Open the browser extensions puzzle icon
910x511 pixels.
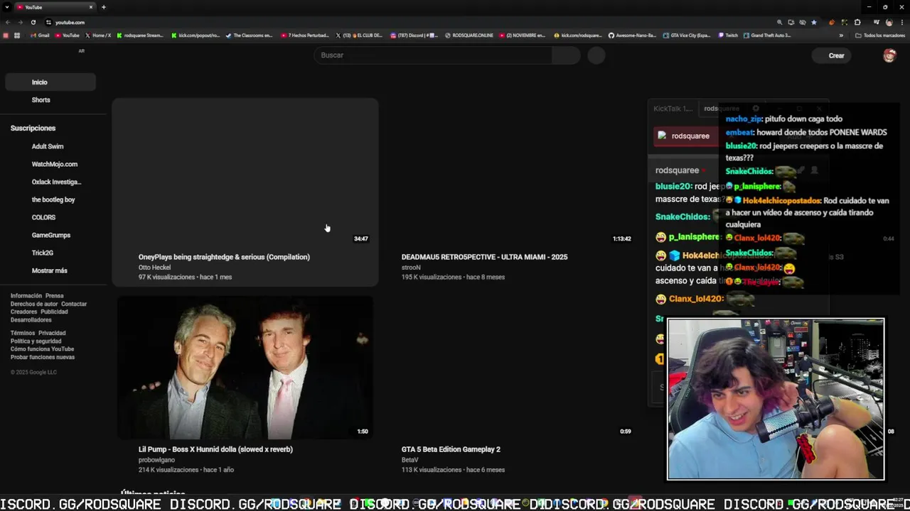[x=857, y=22]
